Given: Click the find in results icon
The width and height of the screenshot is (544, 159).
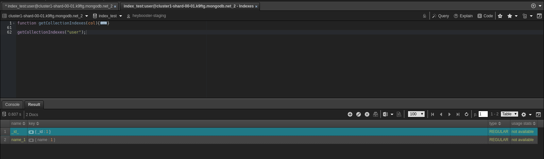Looking at the screenshot, I should [x=399, y=114].
